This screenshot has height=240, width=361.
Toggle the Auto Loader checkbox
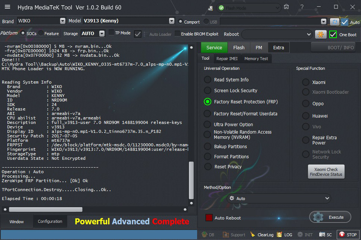[138, 34]
